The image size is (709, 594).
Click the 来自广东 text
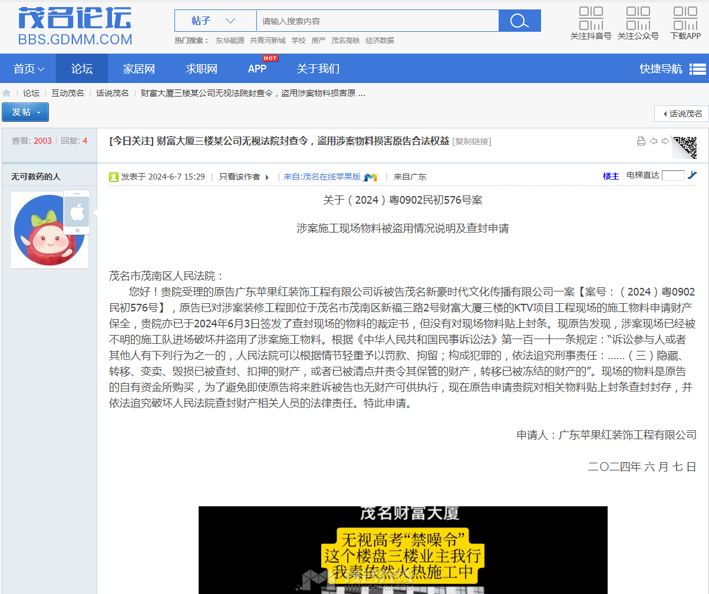(x=410, y=177)
